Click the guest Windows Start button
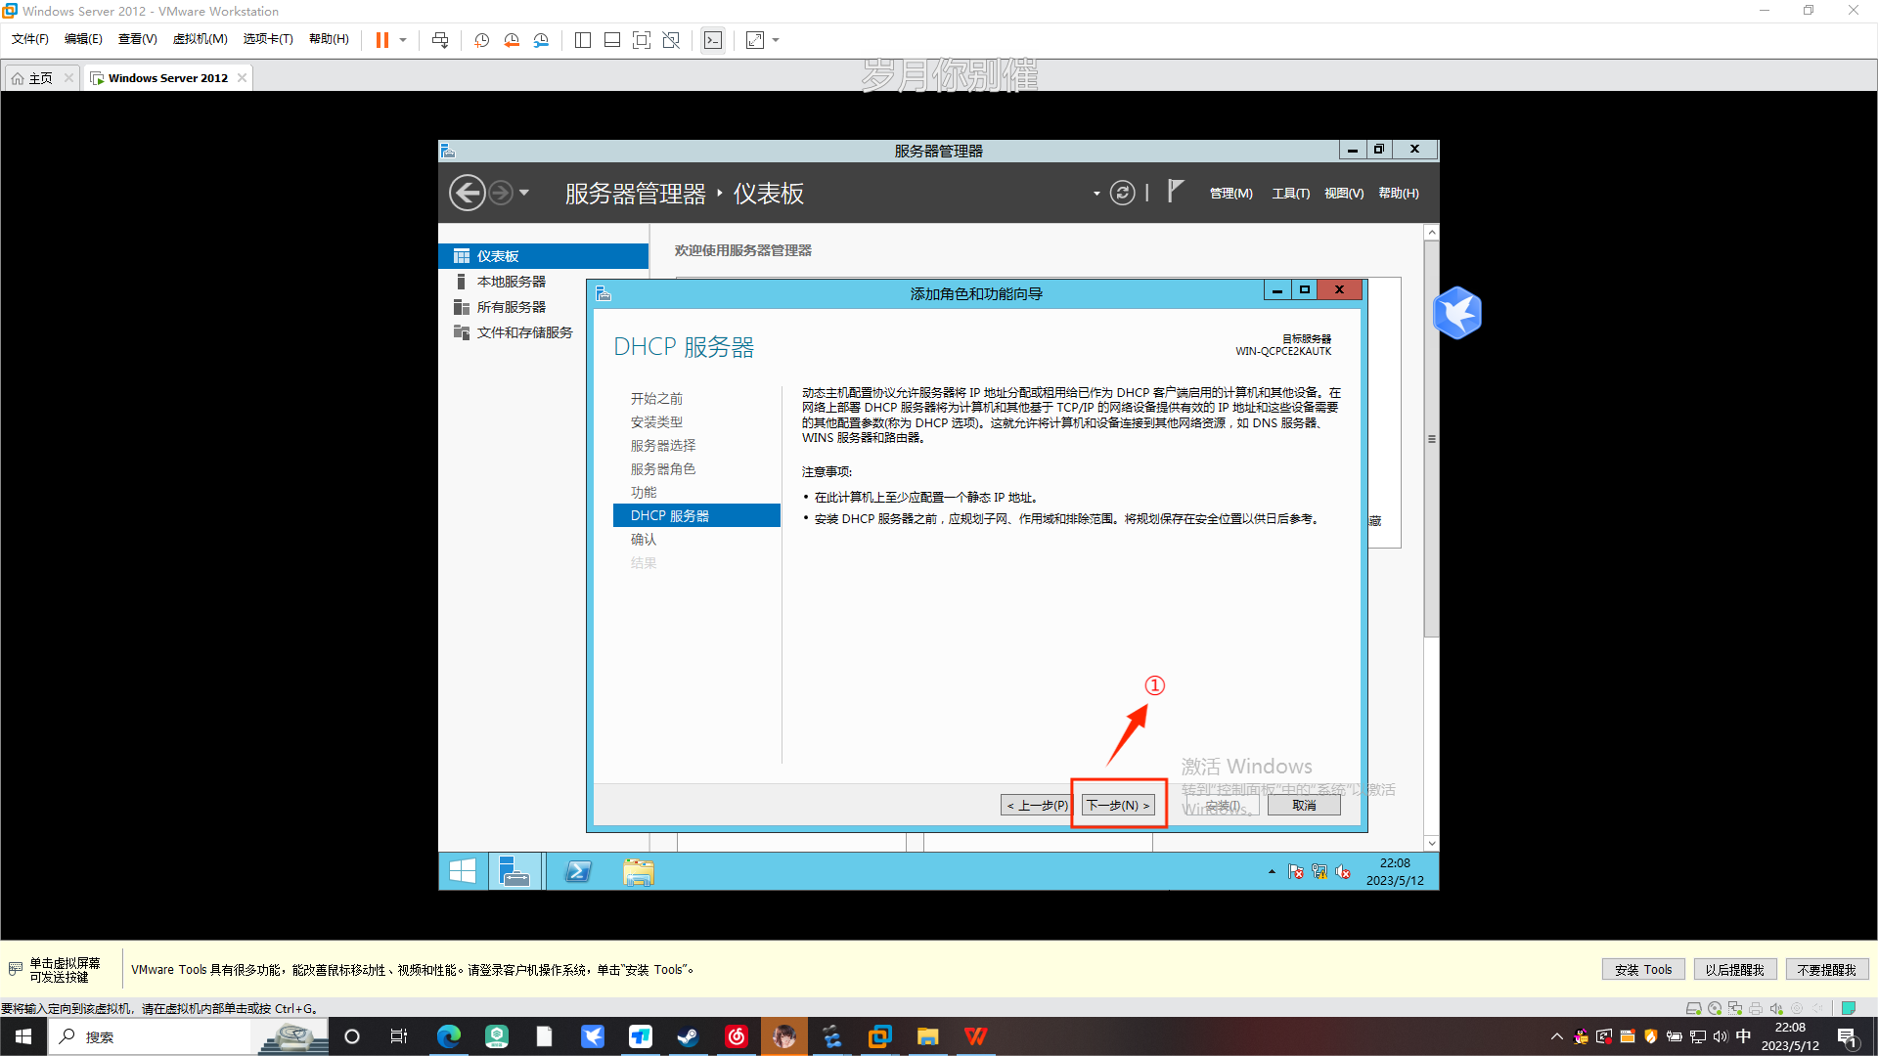This screenshot has width=1878, height=1056. [x=463, y=871]
